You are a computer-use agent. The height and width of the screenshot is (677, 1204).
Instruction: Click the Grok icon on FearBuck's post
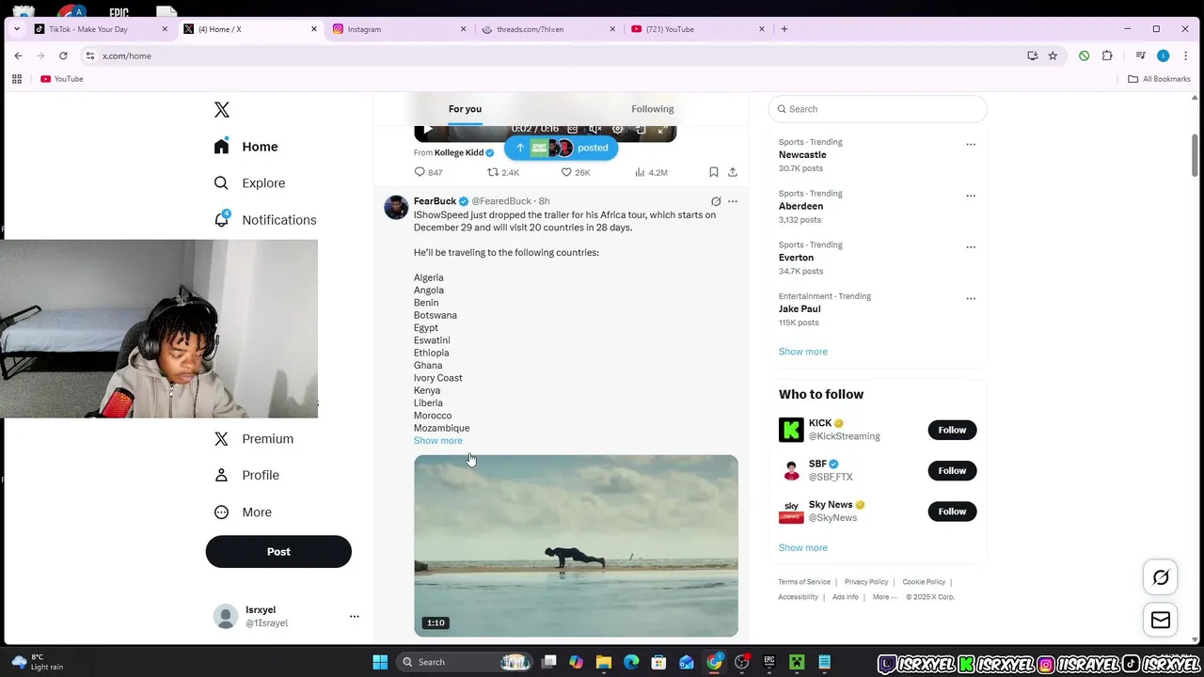716,201
